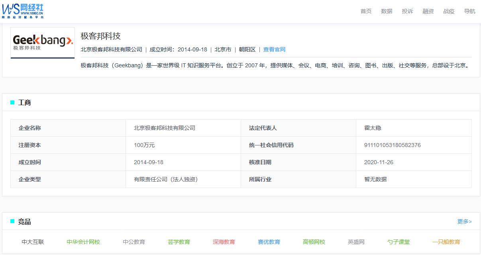Select 融资 in the top navigation
Image resolution: width=481 pixels, height=255 pixels.
(x=428, y=11)
